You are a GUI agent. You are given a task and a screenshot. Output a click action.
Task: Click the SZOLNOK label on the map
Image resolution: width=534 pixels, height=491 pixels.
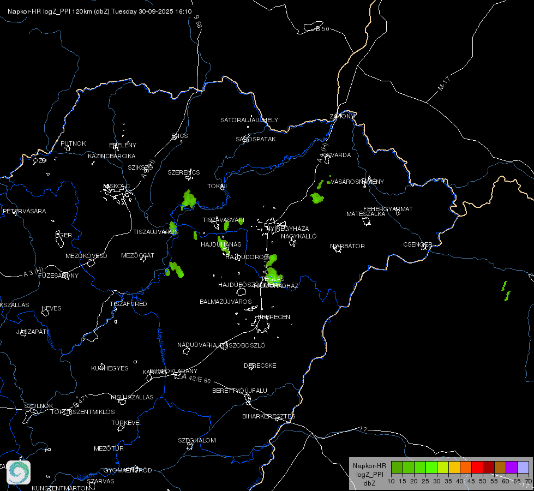pos(39,406)
